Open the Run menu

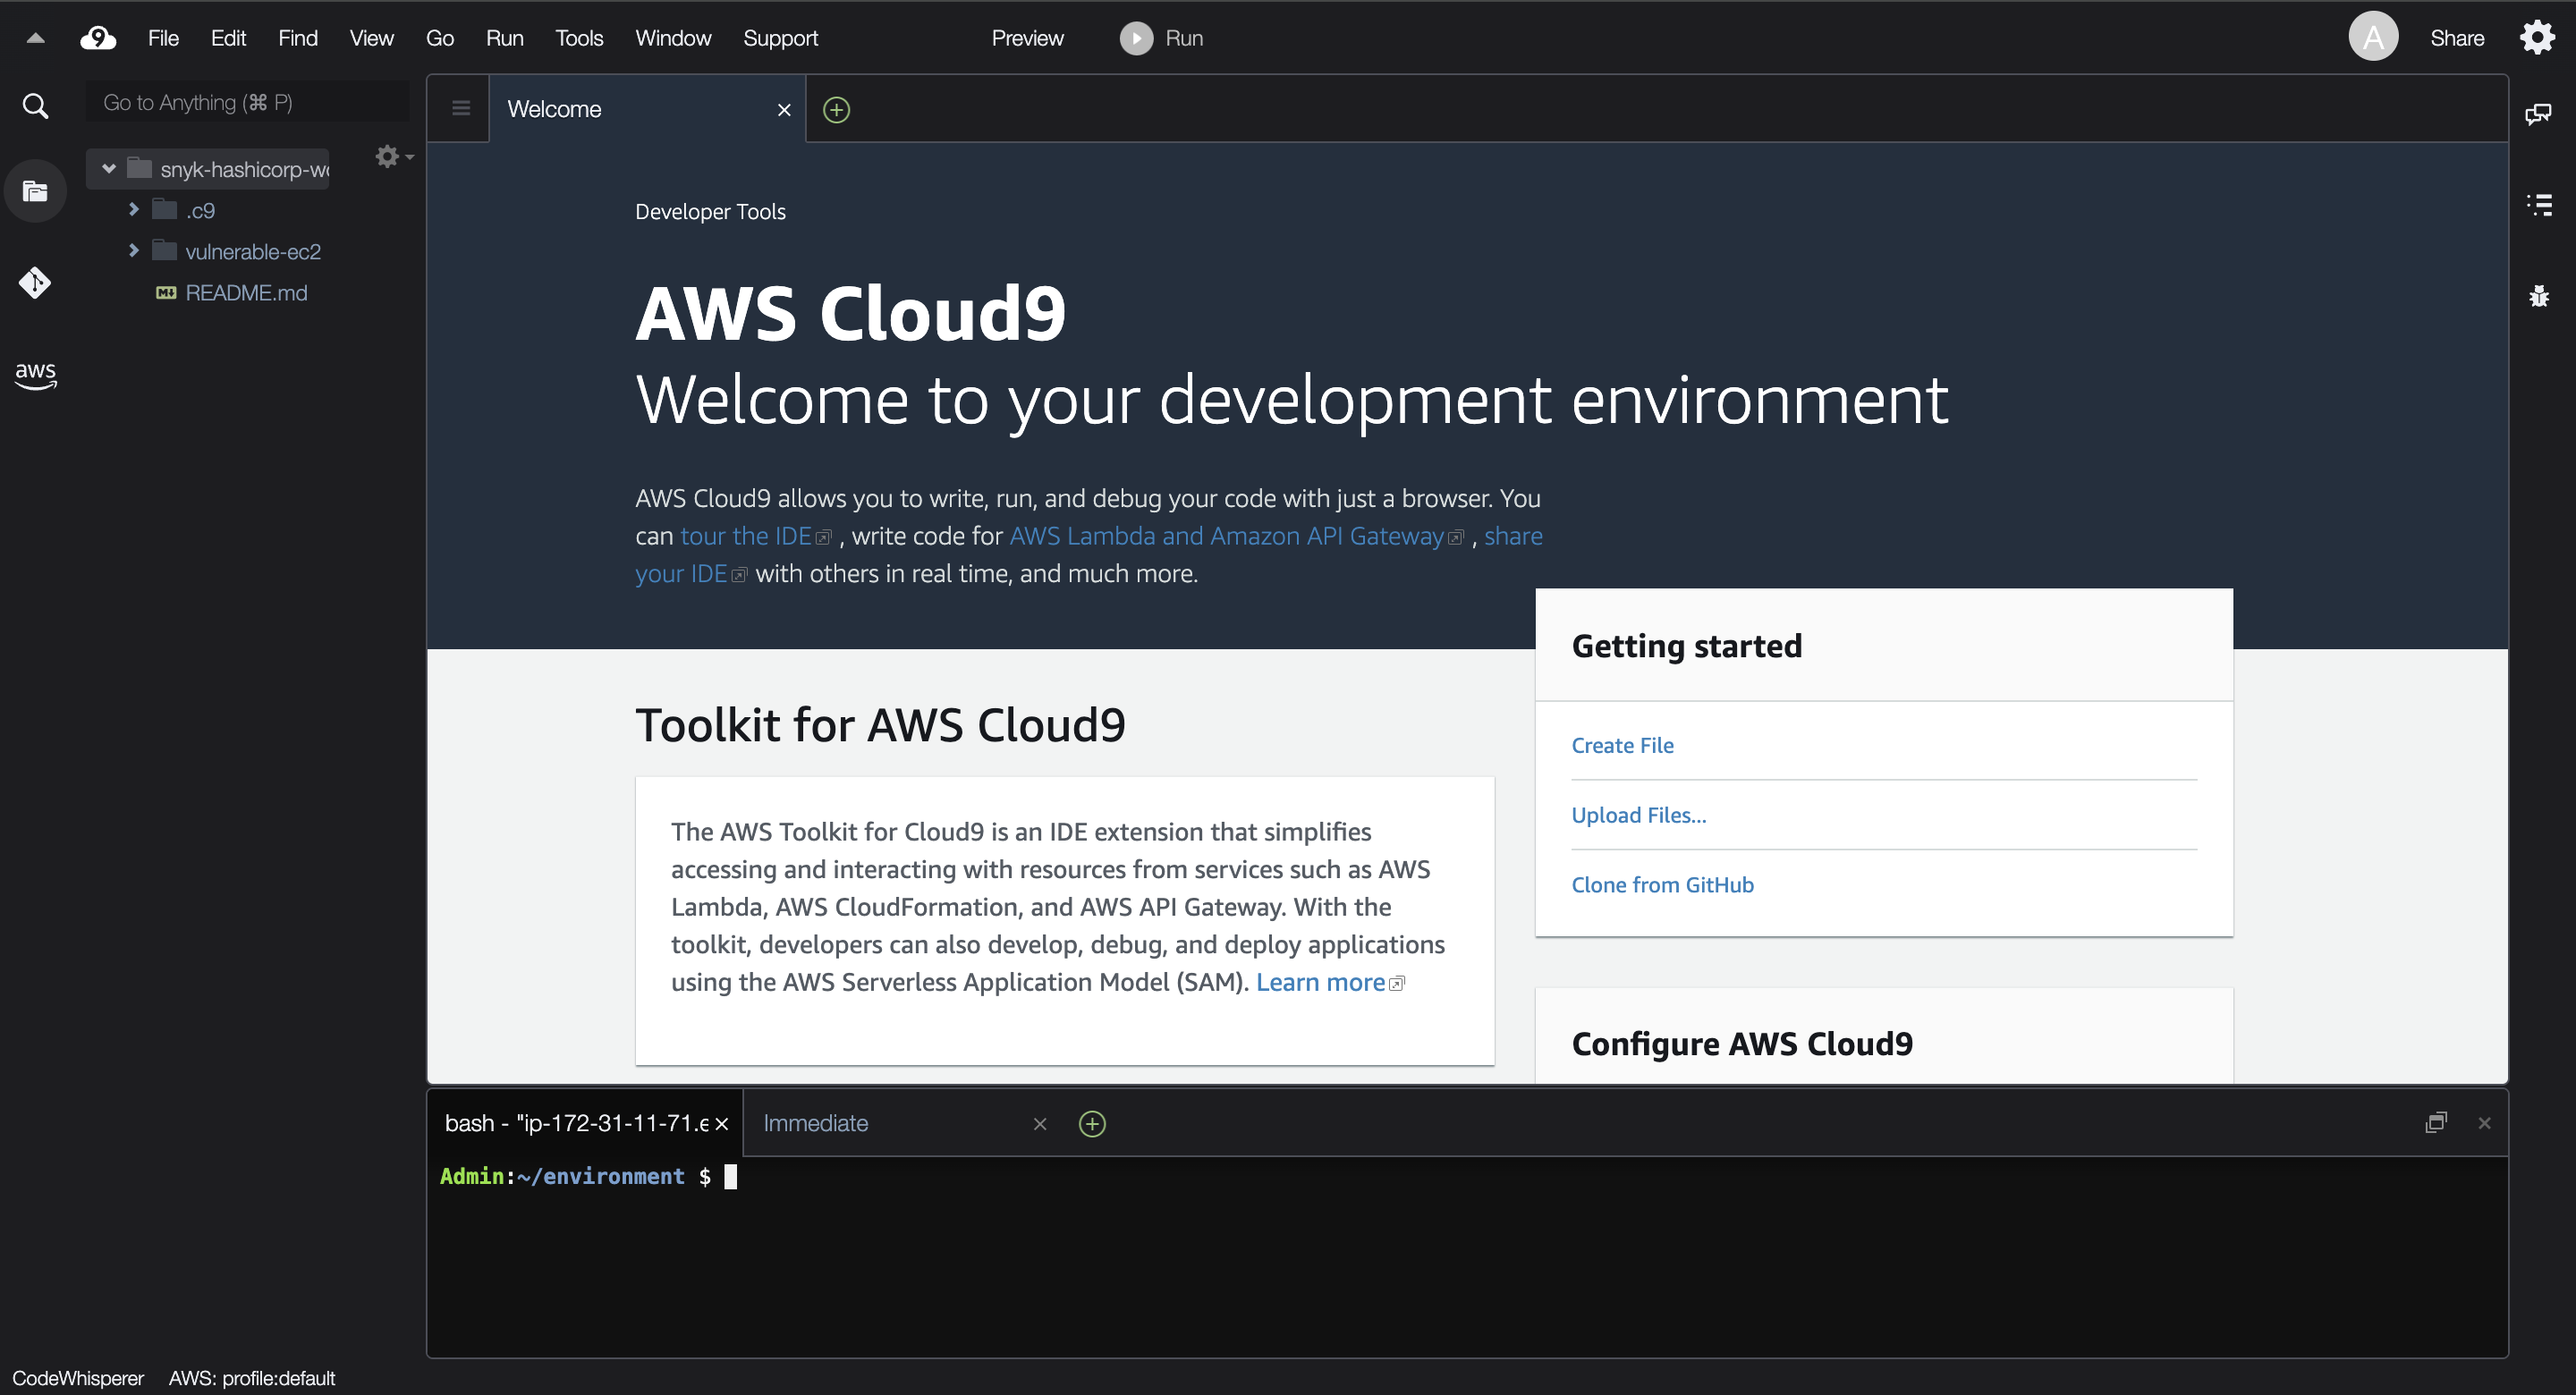[504, 38]
